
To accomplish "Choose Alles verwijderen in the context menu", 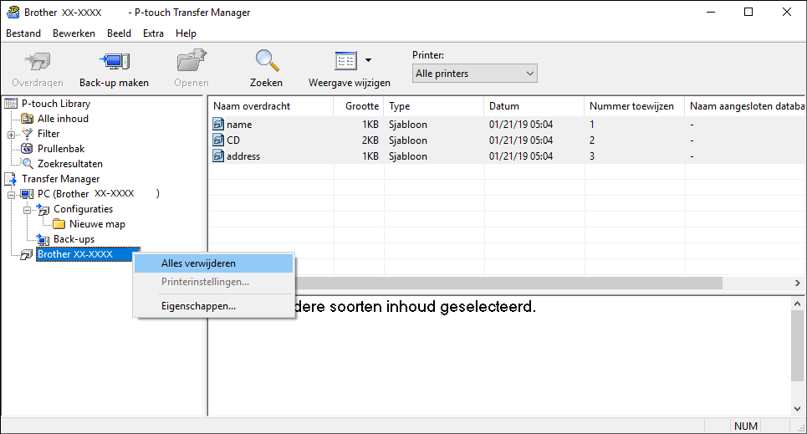I will pos(213,263).
